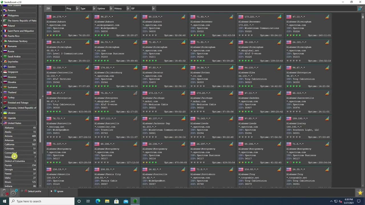Click the Turkey flag icon in country list
Viewport: 365px width, 205px height.
tap(5, 97)
